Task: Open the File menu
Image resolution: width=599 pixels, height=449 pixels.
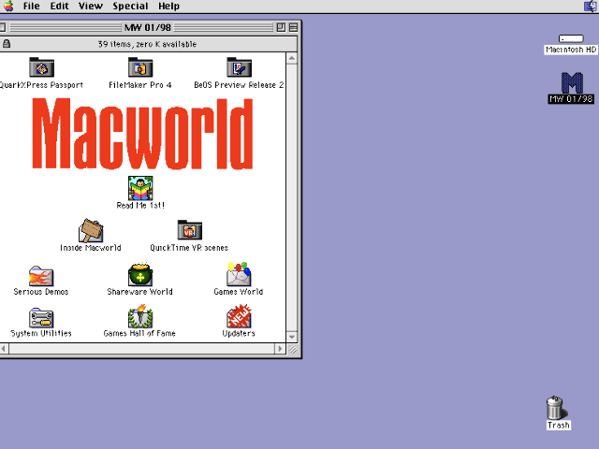Action: click(x=31, y=7)
